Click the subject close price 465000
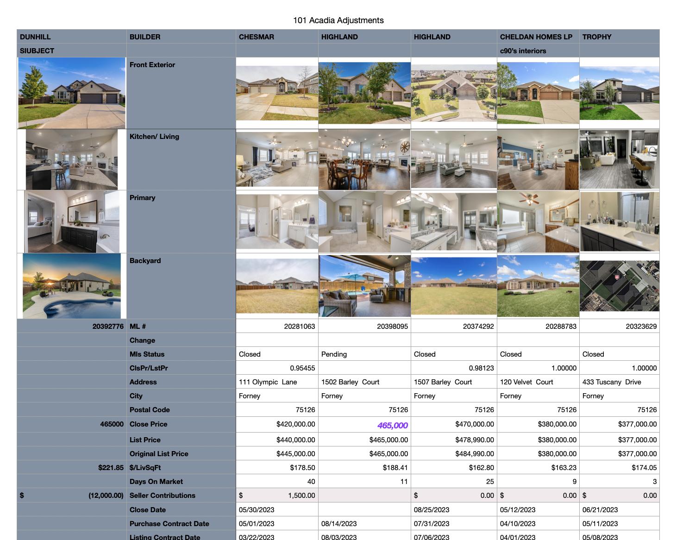Image resolution: width=689 pixels, height=540 pixels. pos(112,424)
